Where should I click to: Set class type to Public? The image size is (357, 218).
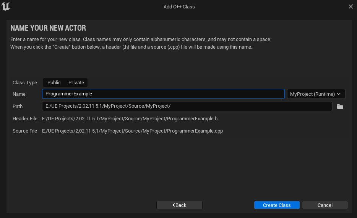tap(54, 82)
